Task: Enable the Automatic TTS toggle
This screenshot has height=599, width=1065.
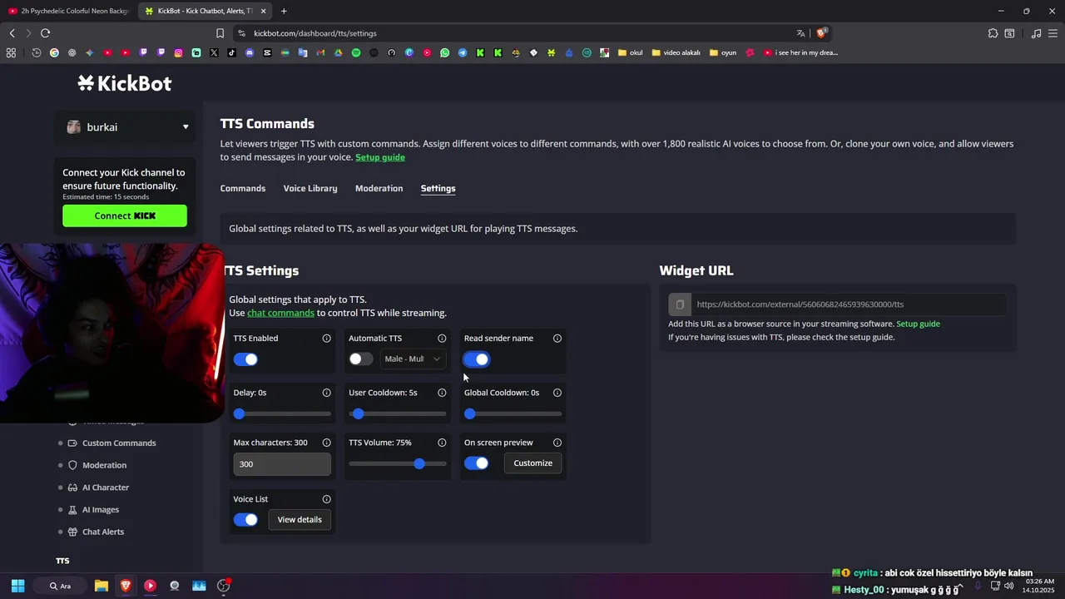Action: click(x=361, y=359)
